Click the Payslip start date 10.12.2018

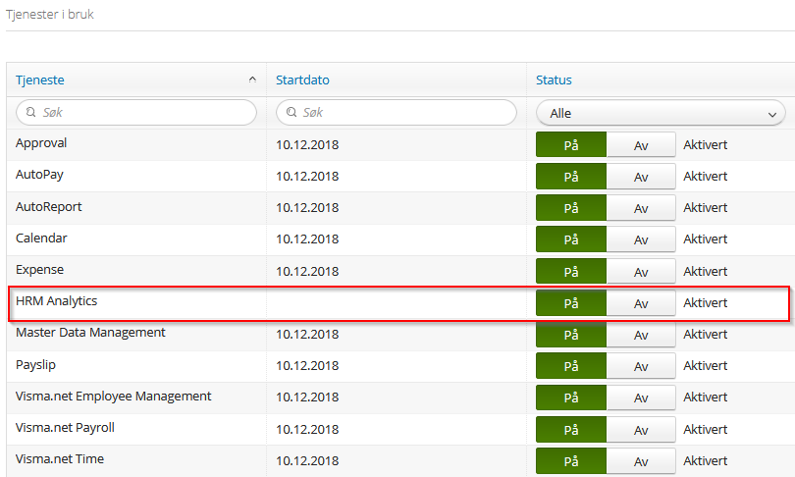tap(307, 366)
